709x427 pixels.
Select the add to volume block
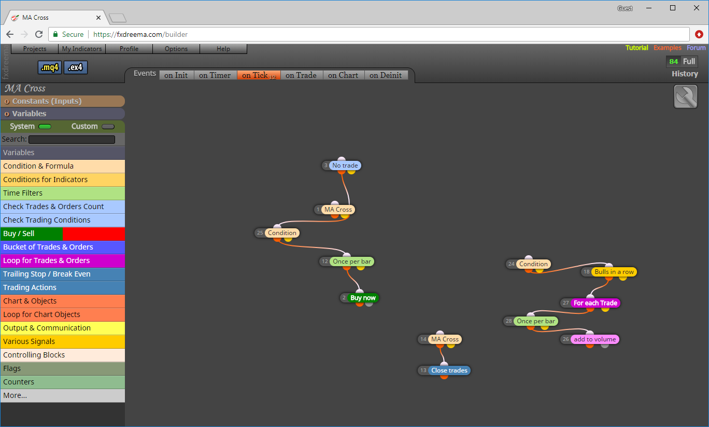coord(595,339)
